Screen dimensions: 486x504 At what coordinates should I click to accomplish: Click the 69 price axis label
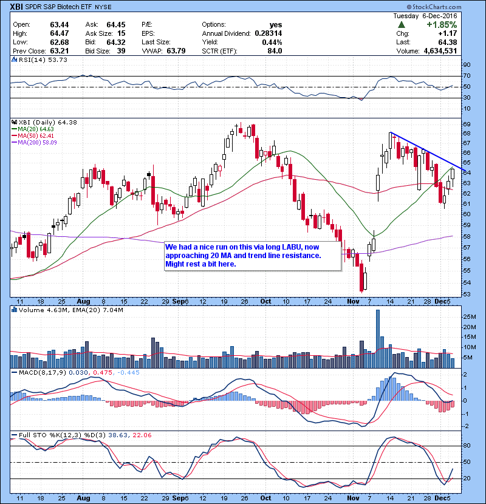click(x=467, y=124)
